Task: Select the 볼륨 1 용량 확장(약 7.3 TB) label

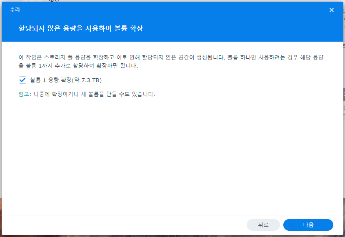Action: coord(66,80)
